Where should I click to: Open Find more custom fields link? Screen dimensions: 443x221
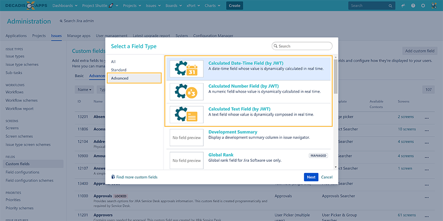[x=135, y=177]
